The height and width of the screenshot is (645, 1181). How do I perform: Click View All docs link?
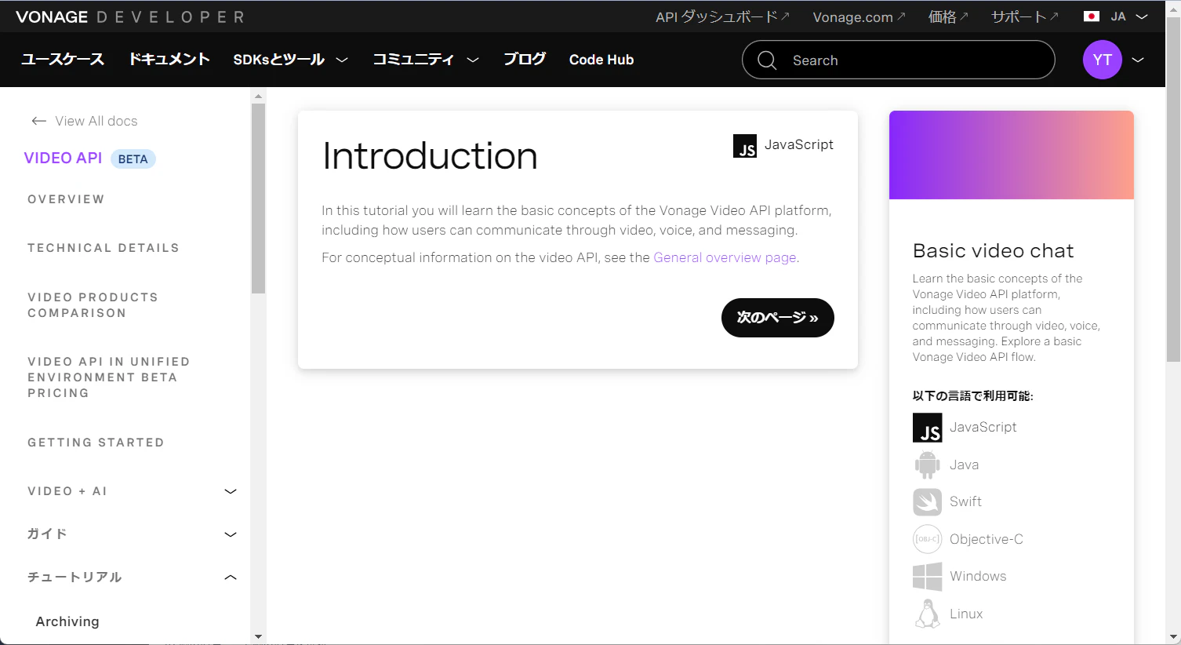coord(96,121)
